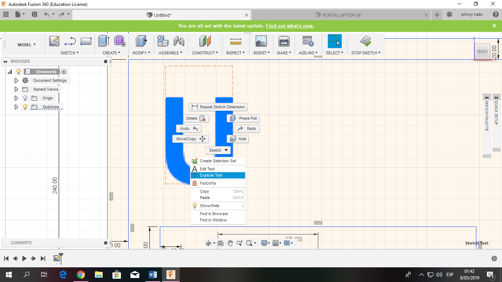Screen dimensions: 502x282
Task: Choose Edit Text from context menu
Action: pos(218,169)
